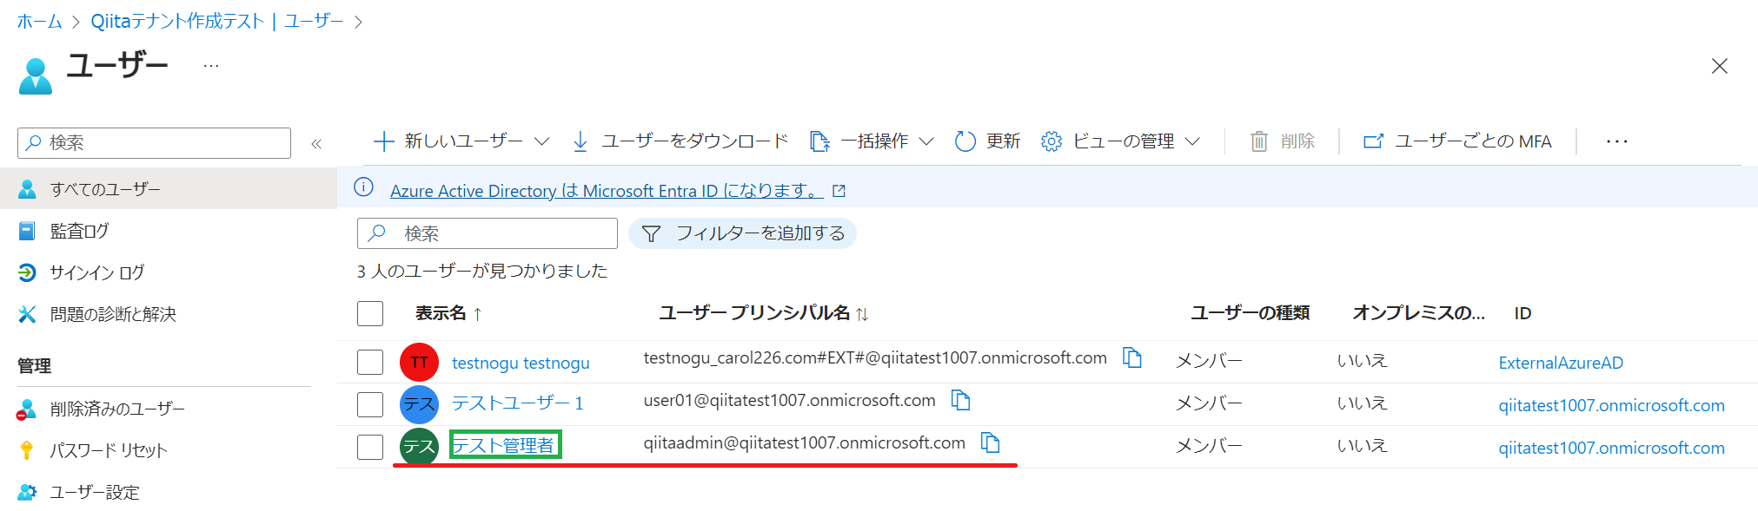Click the download arrow icon
The width and height of the screenshot is (1758, 511).
tap(580, 141)
